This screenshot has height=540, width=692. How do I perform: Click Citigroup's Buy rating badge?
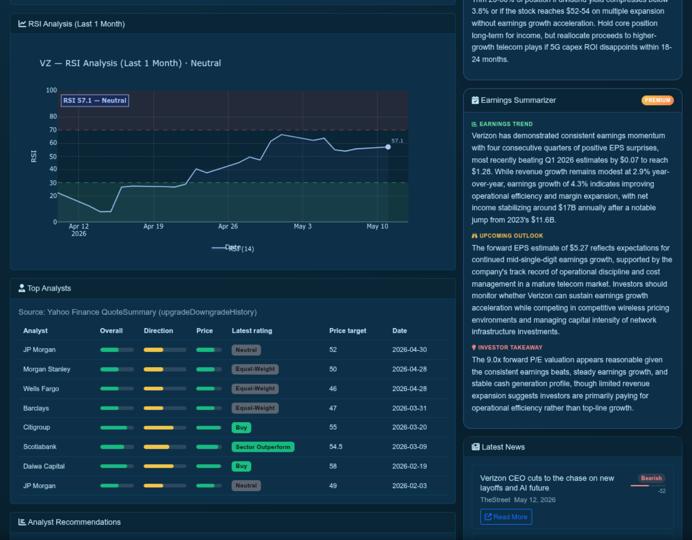tap(241, 428)
